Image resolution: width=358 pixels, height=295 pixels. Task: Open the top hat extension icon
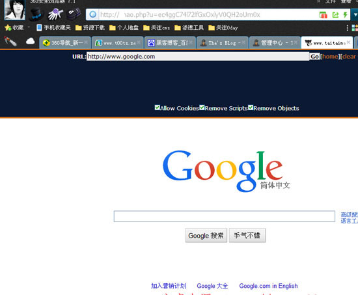coord(36,14)
